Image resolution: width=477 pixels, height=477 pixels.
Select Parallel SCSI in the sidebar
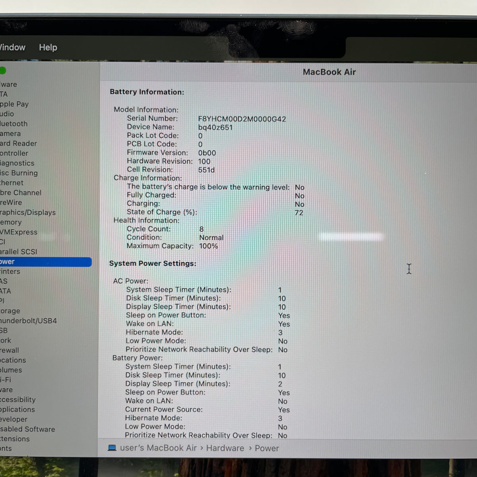click(x=19, y=252)
